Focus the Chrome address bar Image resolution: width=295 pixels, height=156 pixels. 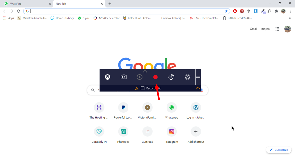click(127, 11)
